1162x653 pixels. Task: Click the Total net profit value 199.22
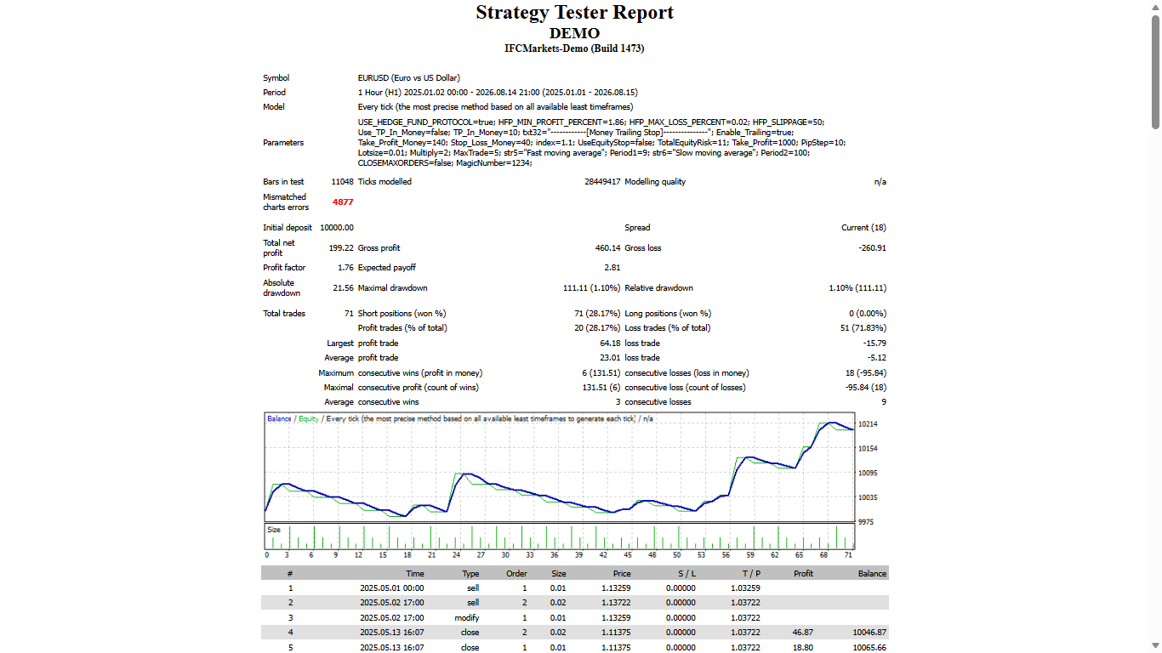click(341, 248)
